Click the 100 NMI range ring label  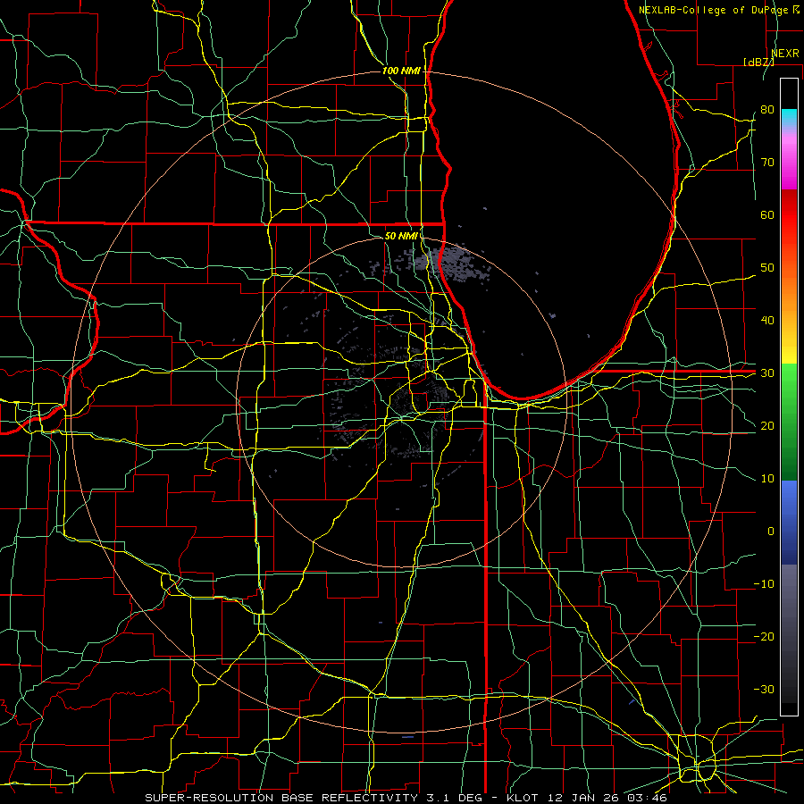point(401,71)
